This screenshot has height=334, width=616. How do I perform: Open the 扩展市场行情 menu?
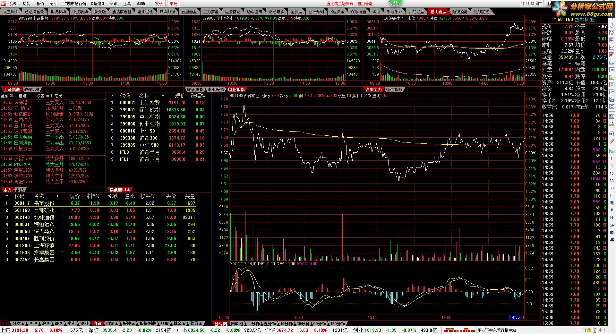point(74,4)
